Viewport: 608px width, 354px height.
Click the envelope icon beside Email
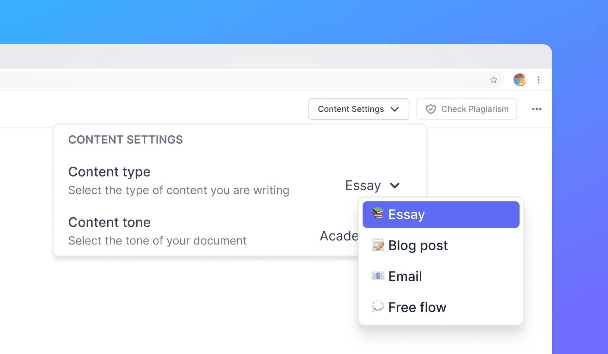pos(378,276)
